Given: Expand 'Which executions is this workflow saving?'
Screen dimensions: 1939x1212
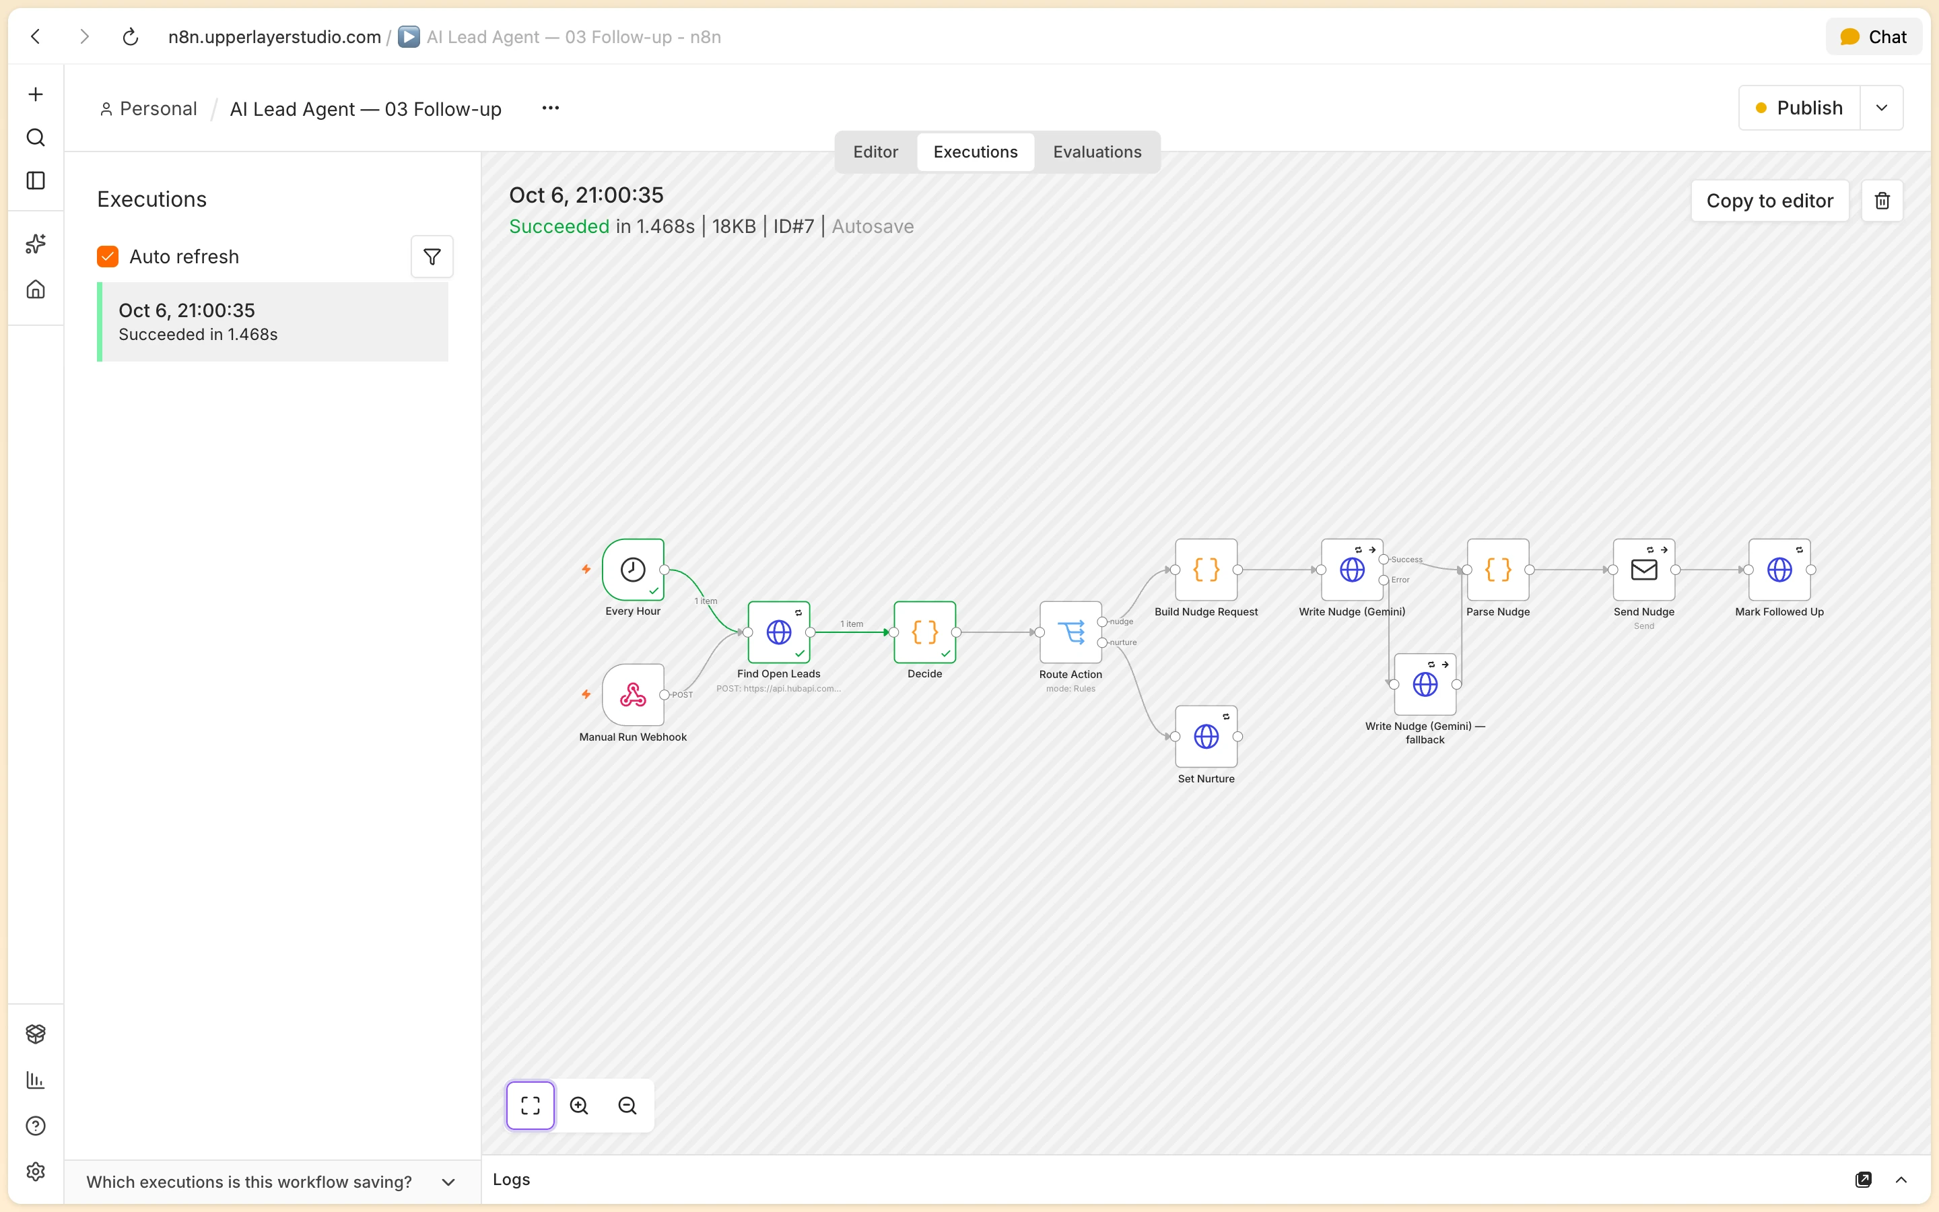Looking at the screenshot, I should click(273, 1182).
